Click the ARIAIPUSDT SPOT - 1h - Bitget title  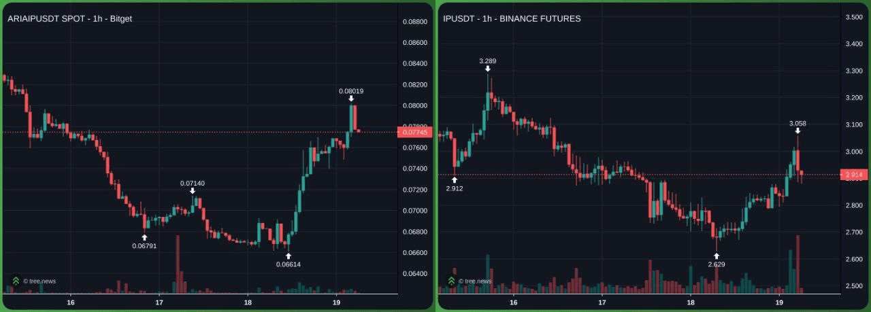pyautogui.click(x=69, y=19)
